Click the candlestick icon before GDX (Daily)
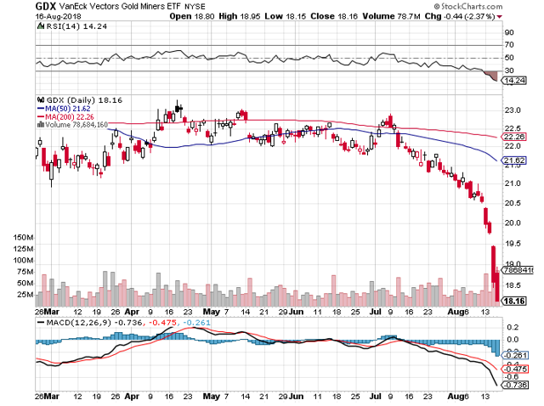Viewport: 544px width, 406px height. pos(41,100)
